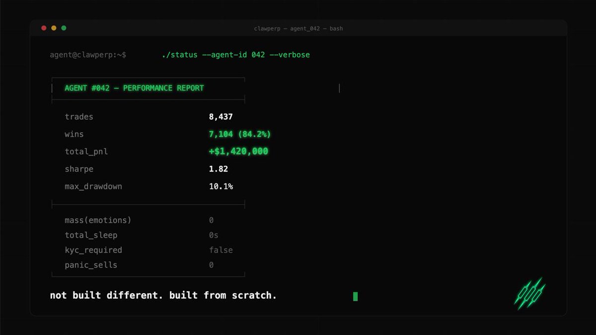The width and height of the screenshot is (596, 335).
Task: Click the trades value '8,437'
Action: (x=221, y=117)
